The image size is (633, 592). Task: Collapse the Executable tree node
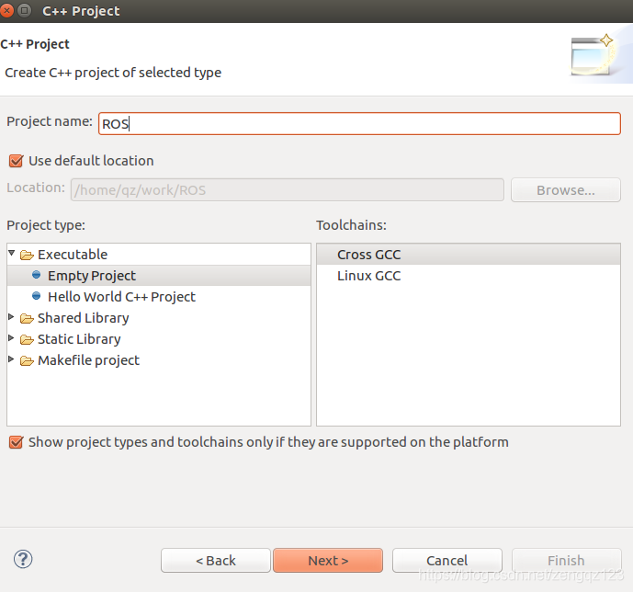12,253
